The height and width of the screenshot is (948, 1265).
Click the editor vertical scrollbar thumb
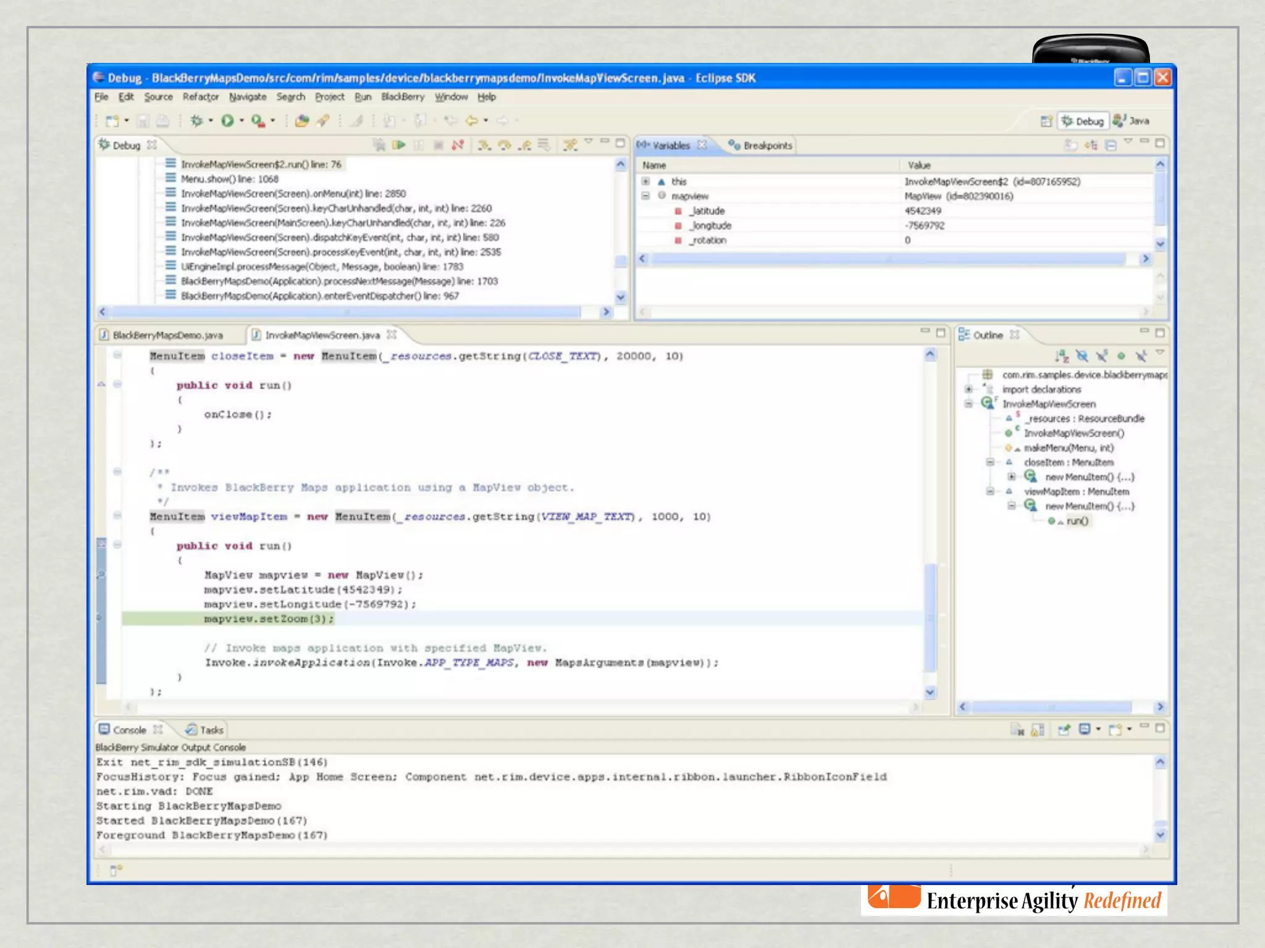click(930, 617)
